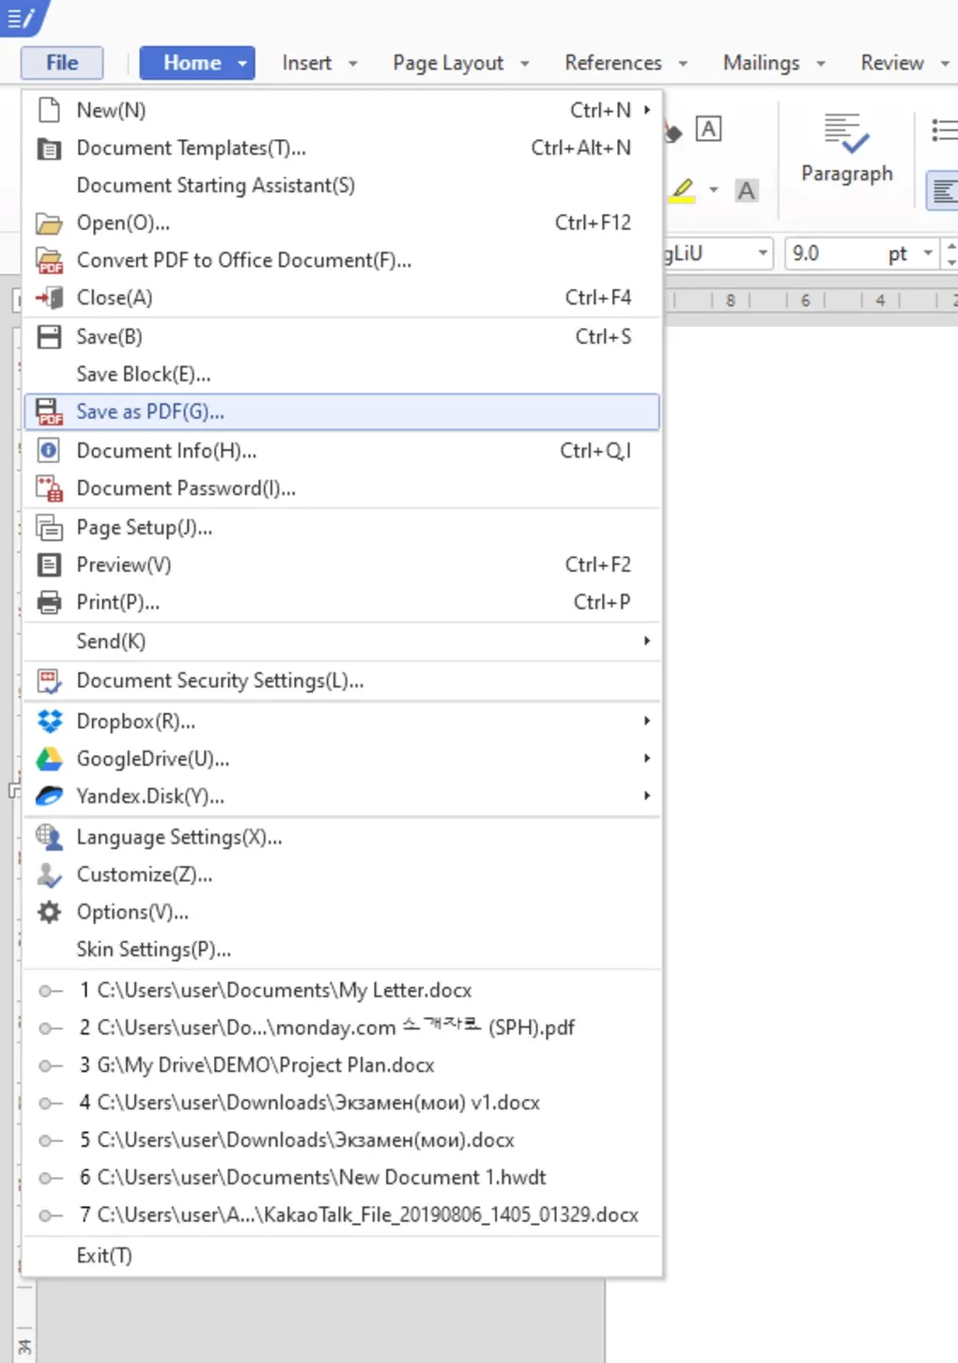The image size is (958, 1363).
Task: Click the Print printer icon
Action: click(49, 602)
